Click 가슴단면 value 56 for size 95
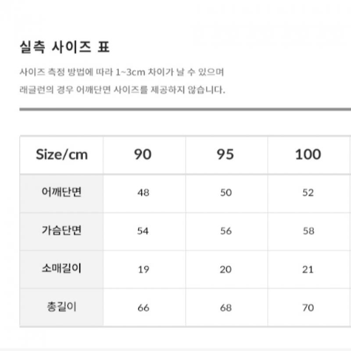Screen dimensions: 351x351 (x=226, y=231)
